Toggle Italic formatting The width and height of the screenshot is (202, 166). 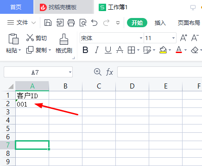tap(97, 50)
